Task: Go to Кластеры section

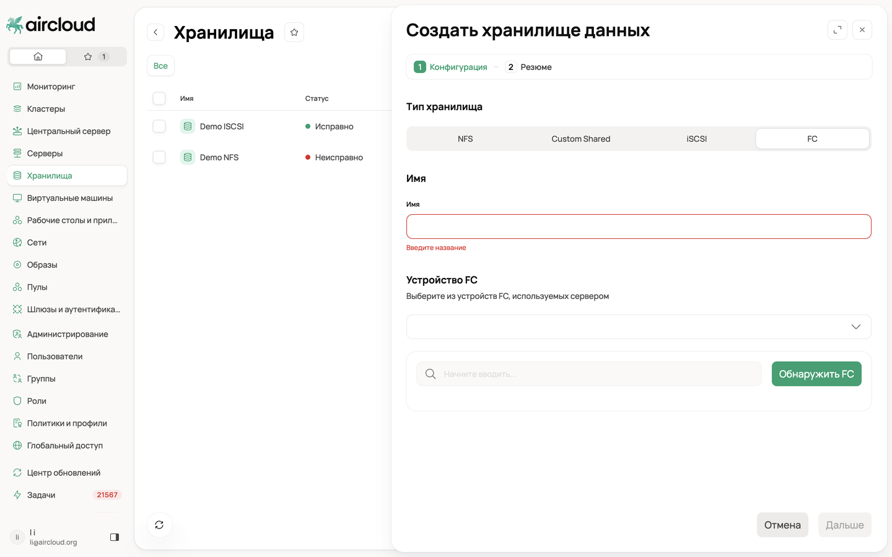Action: (x=67, y=109)
